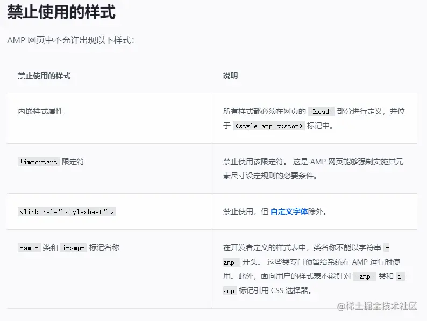427x321 pixels.
Task: Click the text 限定符
Action: point(73,162)
